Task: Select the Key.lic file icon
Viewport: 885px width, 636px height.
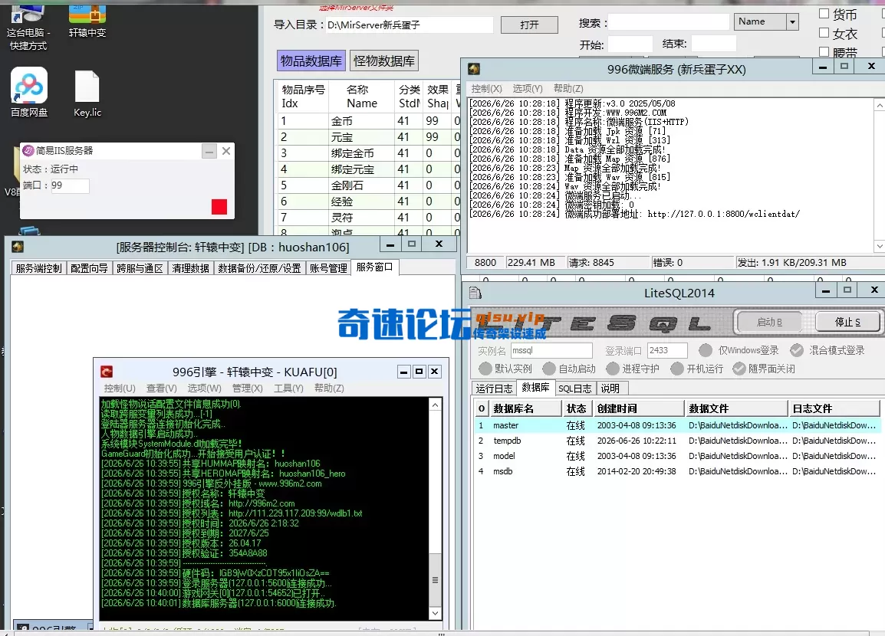Action: (87, 93)
